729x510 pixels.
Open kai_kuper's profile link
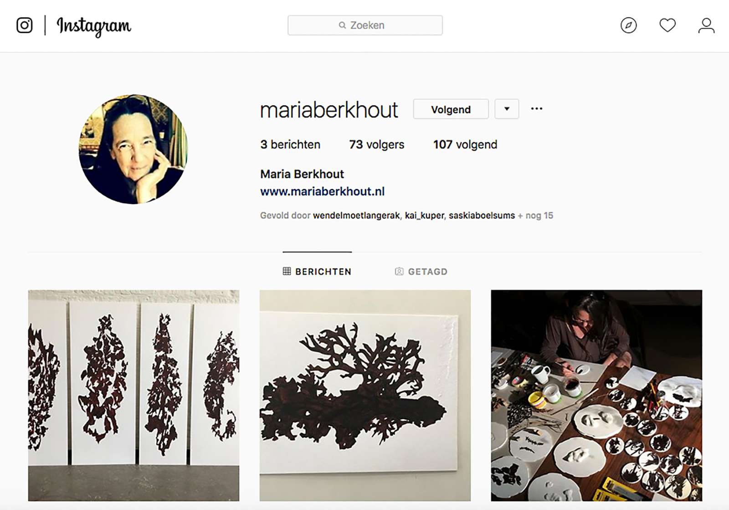424,216
